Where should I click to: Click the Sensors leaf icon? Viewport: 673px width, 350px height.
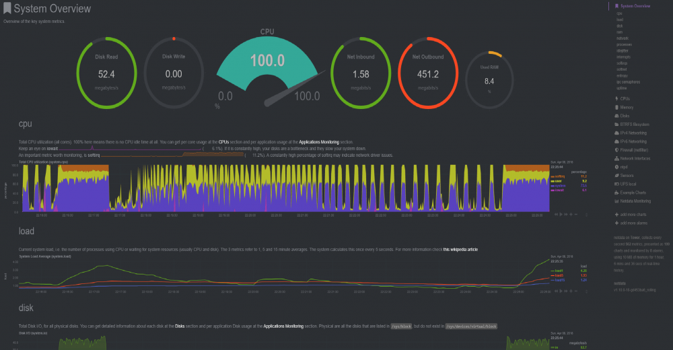click(616, 176)
